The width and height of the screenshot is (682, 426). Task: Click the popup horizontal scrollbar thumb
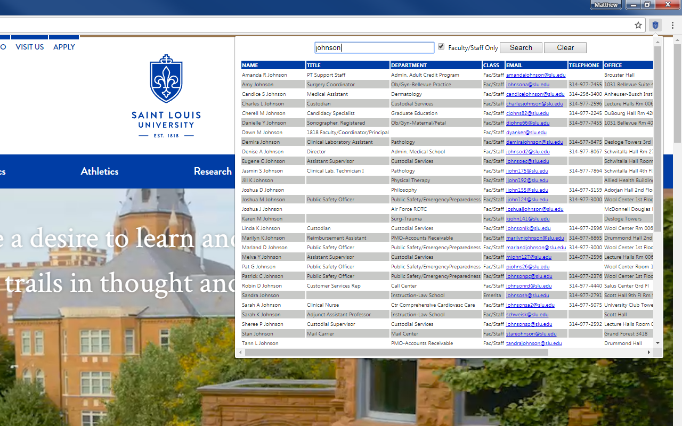pyautogui.click(x=396, y=353)
